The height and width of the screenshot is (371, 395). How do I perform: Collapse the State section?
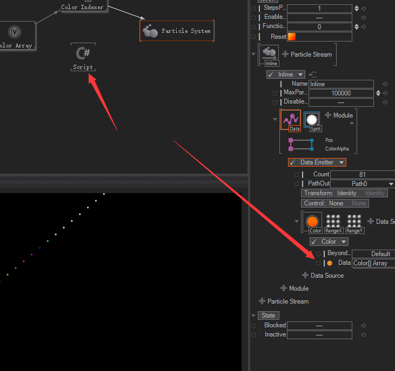tap(254, 315)
